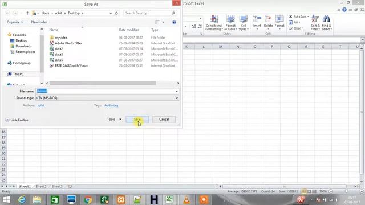The height and width of the screenshot is (205, 365).
Task: Click AutoSum in Excel Editing group
Action: point(299,17)
